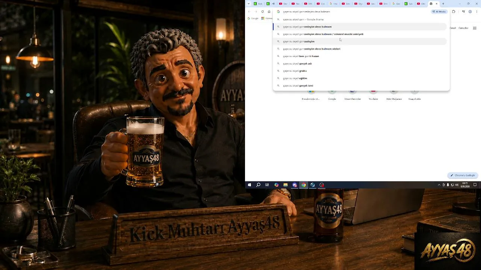This screenshot has height=270, width=481.
Task: Click the AI Modu button in omnibox
Action: click(440, 12)
